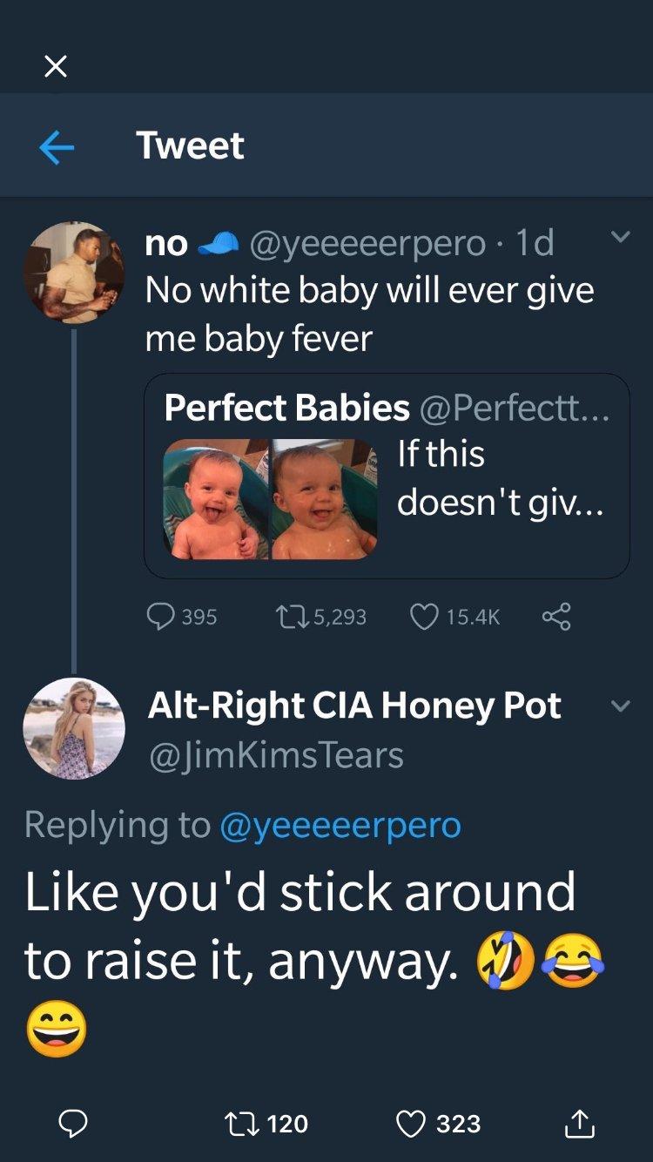This screenshot has width=653, height=1162.
Task: Share the original tweet via share icon
Action: pos(556,617)
